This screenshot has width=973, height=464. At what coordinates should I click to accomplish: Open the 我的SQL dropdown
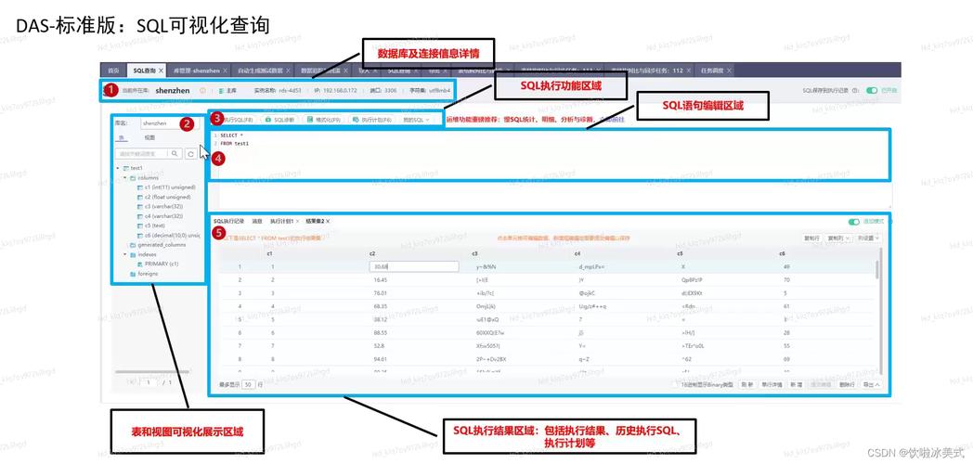(x=416, y=119)
